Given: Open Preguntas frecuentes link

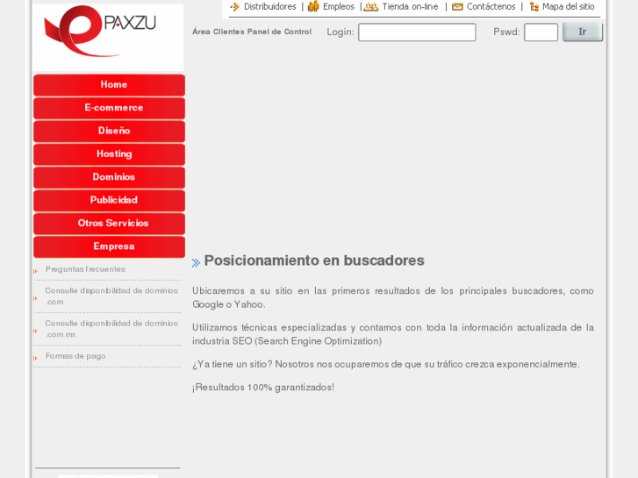Looking at the screenshot, I should tap(85, 269).
